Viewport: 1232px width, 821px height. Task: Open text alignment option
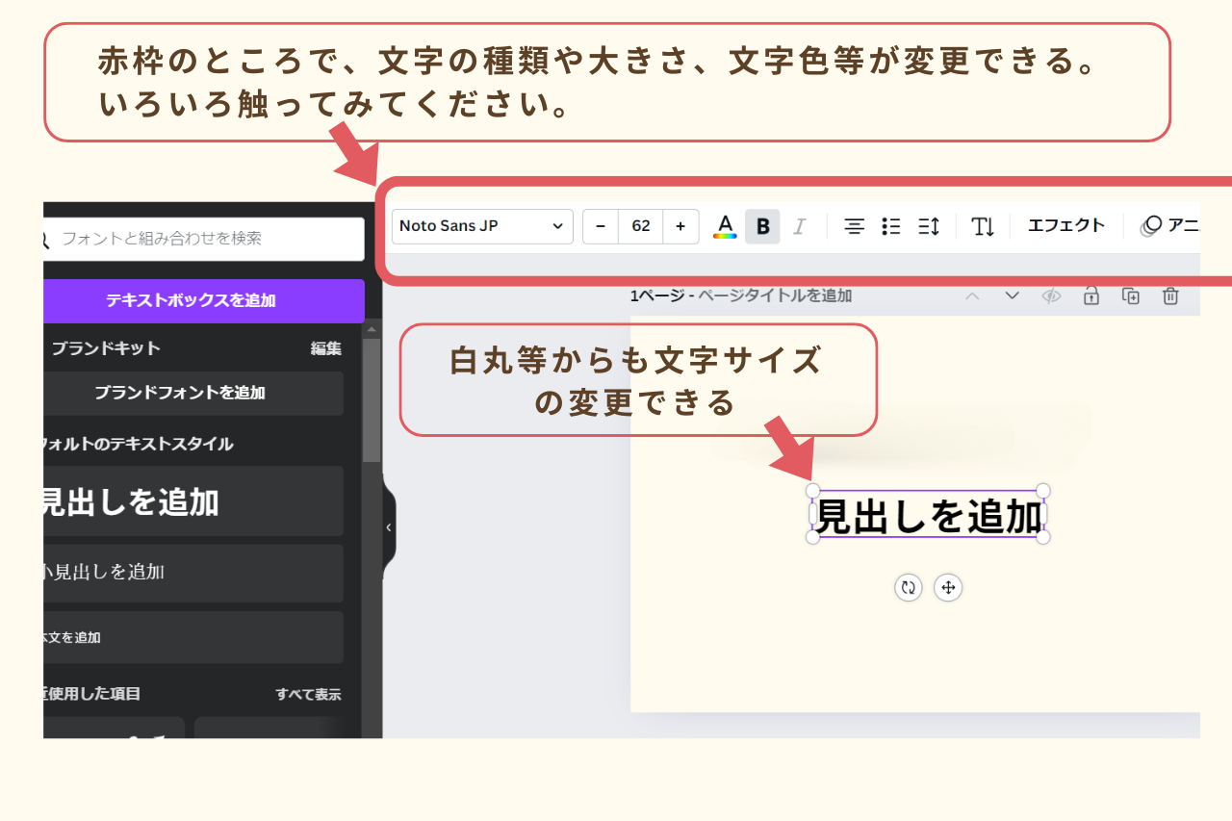pyautogui.click(x=854, y=226)
